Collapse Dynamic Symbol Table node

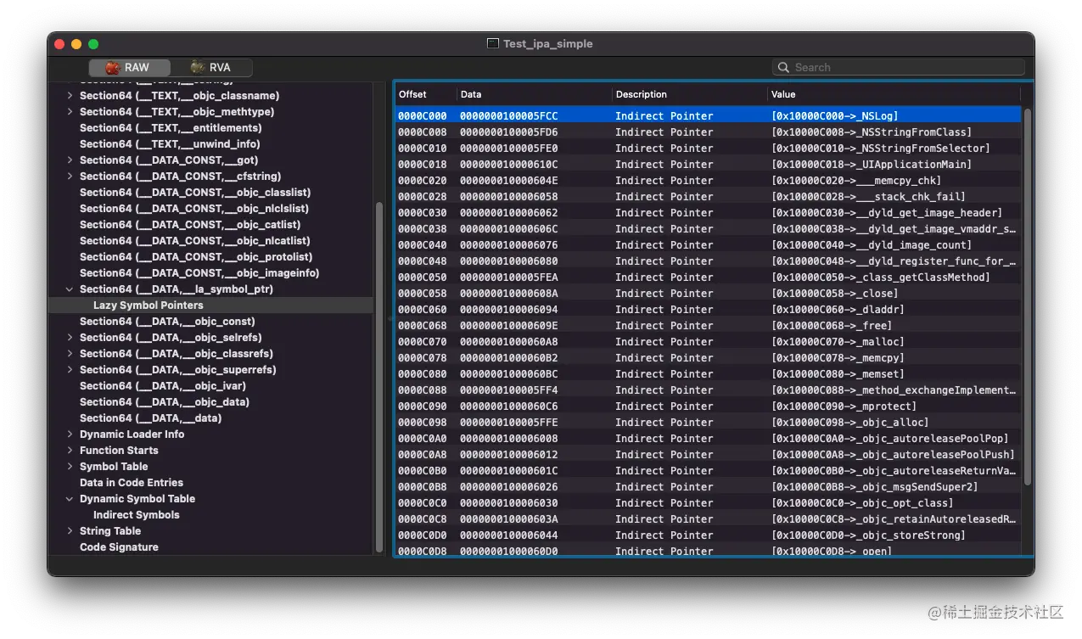70,499
